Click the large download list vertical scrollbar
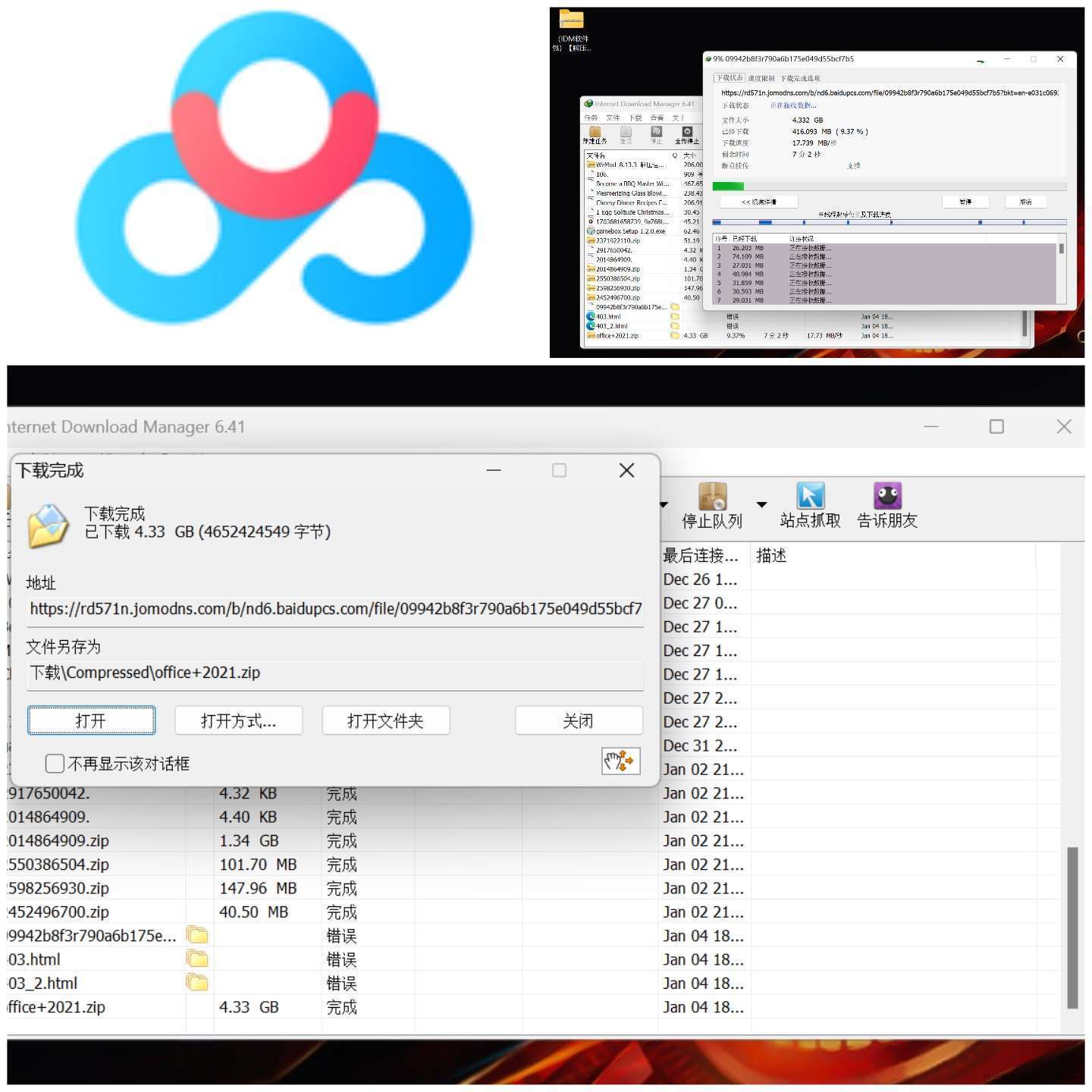Screen dimensions: 1092x1092 [x=1072, y=927]
